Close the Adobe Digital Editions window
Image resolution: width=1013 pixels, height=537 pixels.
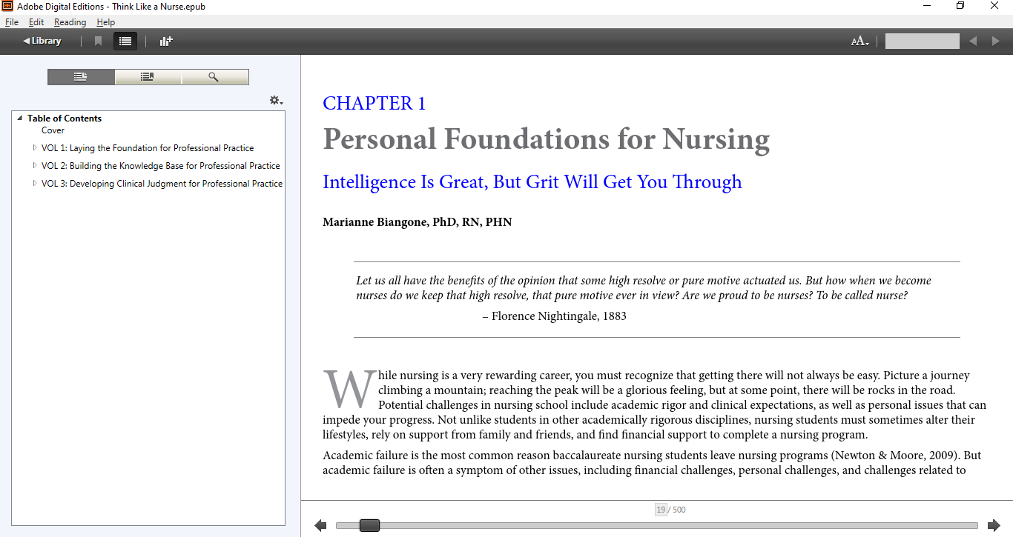pos(994,6)
